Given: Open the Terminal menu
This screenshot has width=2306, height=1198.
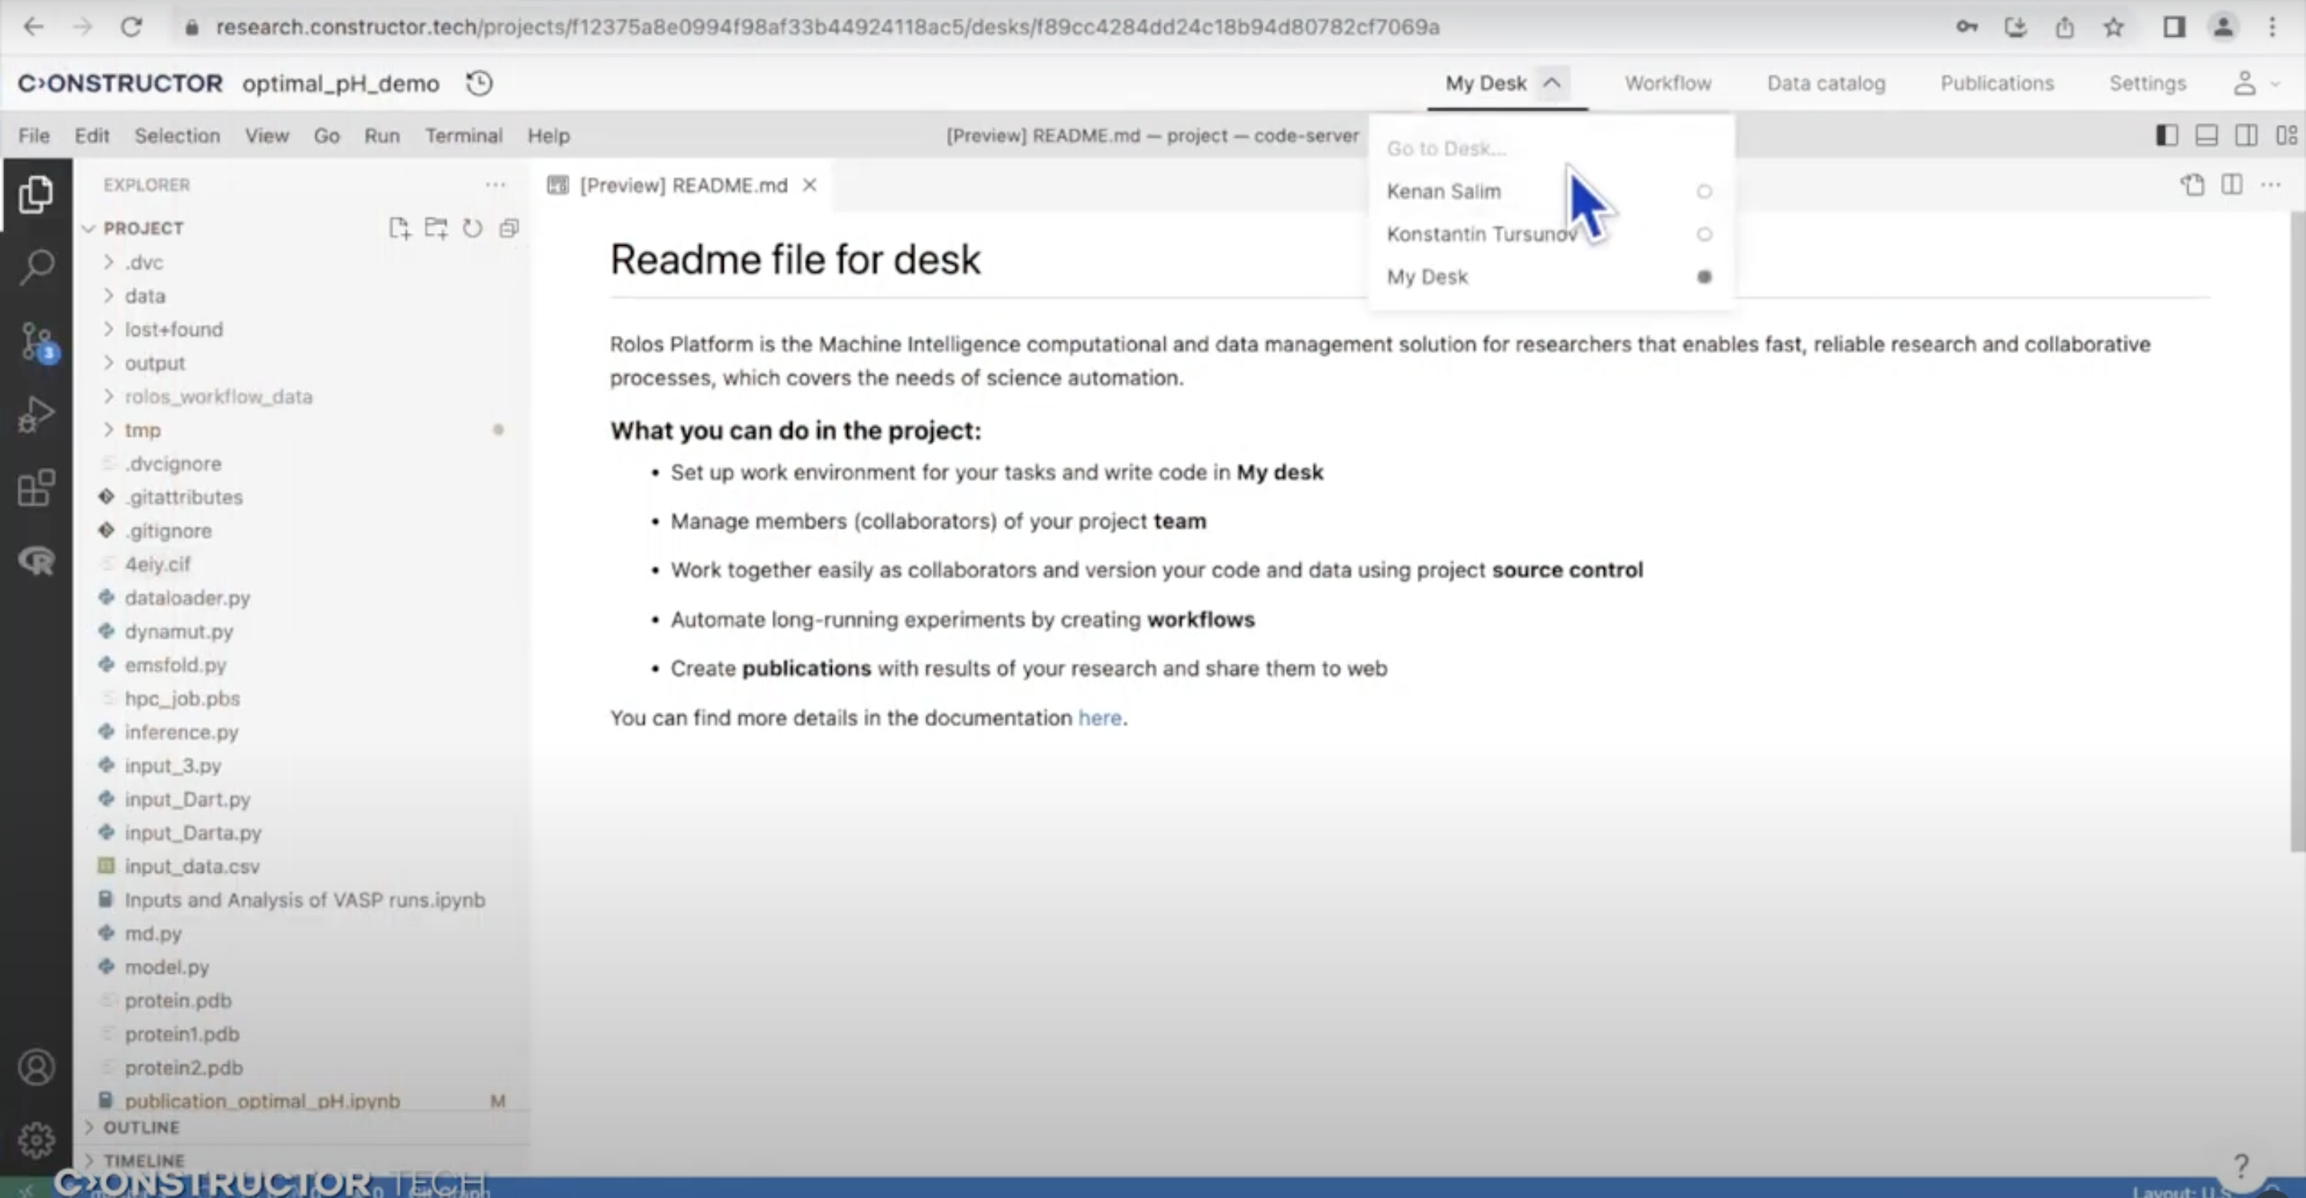Looking at the screenshot, I should point(464,135).
